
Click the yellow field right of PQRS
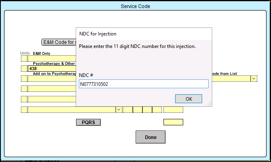click(x=173, y=122)
